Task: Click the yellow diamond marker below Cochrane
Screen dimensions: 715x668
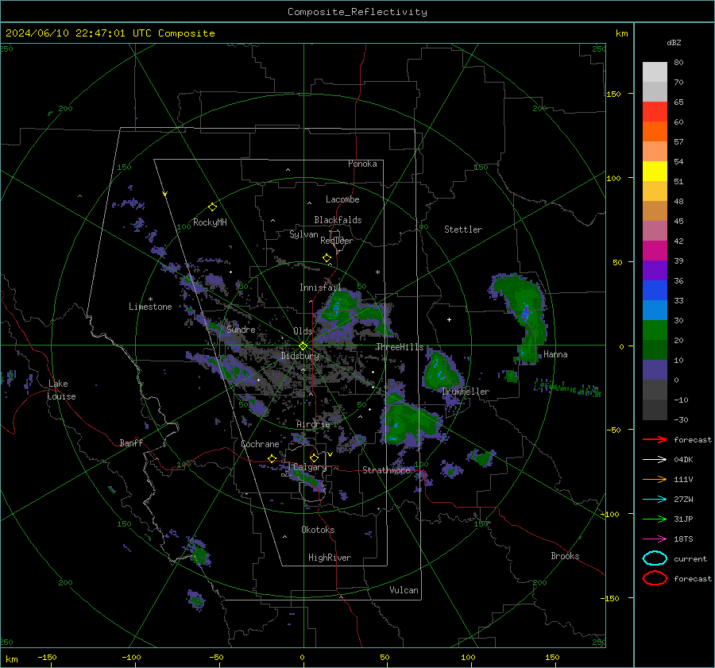Action: click(x=272, y=458)
